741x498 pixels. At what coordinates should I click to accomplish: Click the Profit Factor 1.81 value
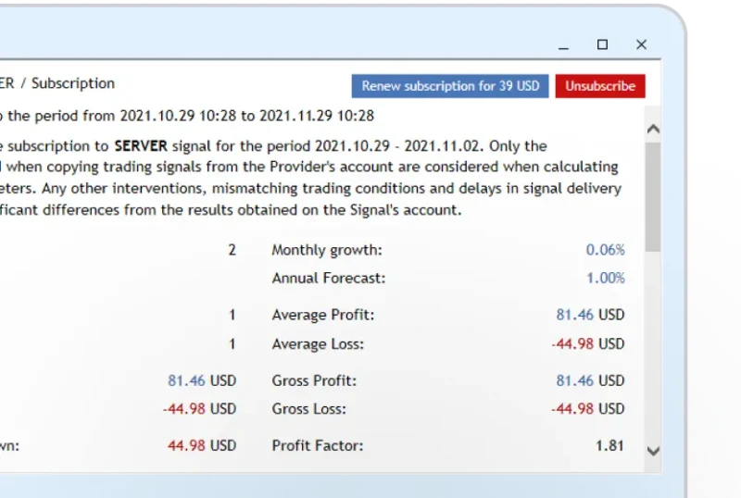tap(609, 445)
